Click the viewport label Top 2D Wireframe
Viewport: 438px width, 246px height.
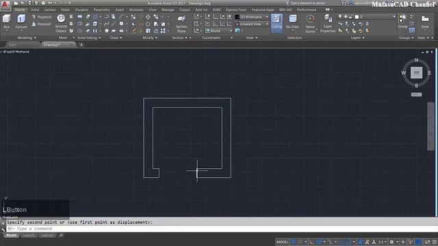click(16, 52)
